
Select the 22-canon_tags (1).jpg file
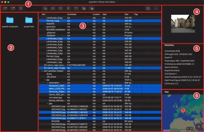click(x=100, y=68)
